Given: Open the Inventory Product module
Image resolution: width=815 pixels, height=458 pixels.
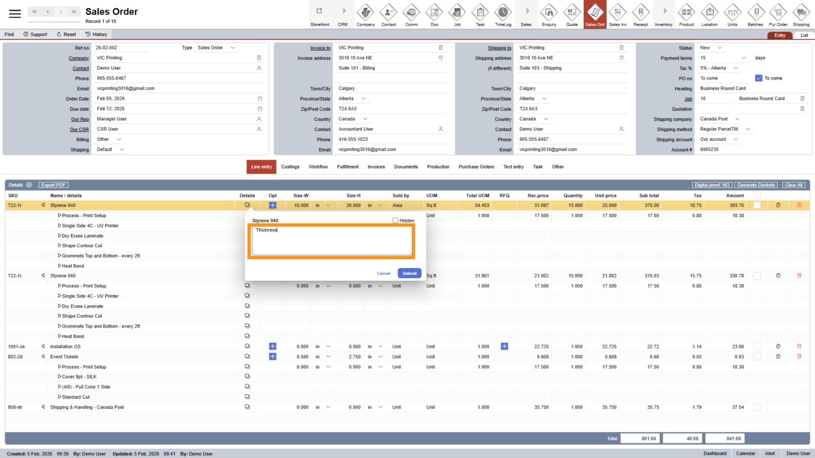Looking at the screenshot, I should tap(686, 15).
